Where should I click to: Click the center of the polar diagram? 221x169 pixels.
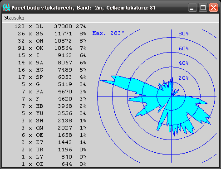pos(172,96)
